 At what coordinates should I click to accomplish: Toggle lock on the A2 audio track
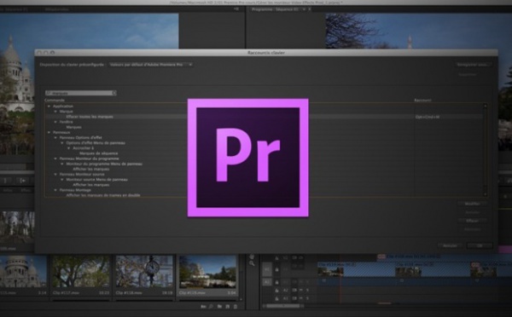(276, 290)
